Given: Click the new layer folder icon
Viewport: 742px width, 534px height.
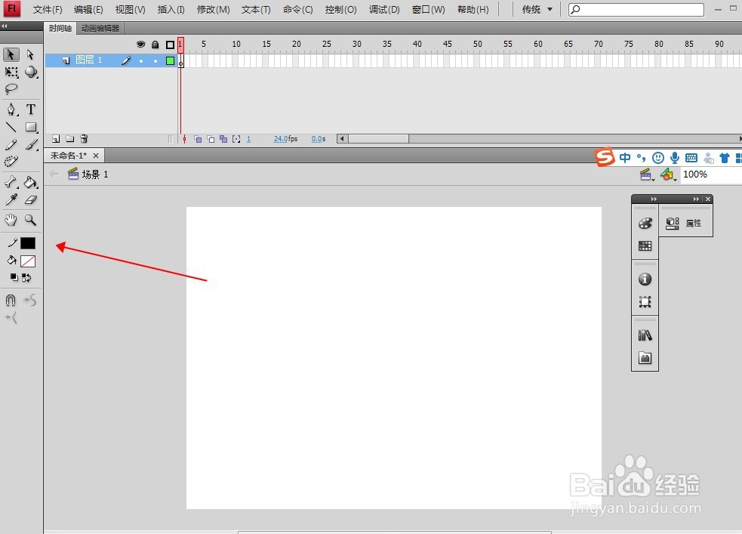Looking at the screenshot, I should (70, 139).
